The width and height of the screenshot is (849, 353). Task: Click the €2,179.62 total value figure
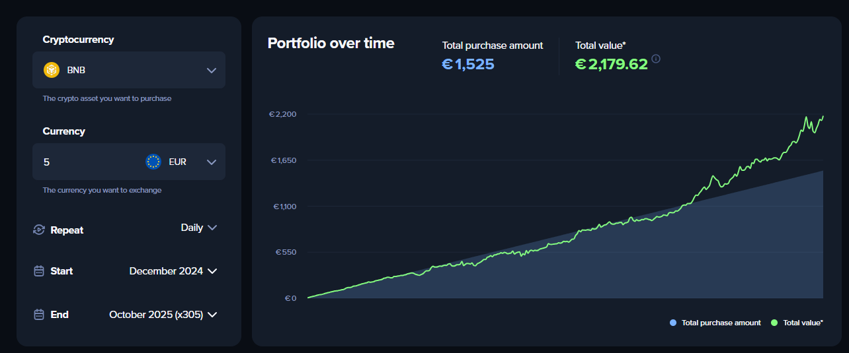click(x=612, y=64)
